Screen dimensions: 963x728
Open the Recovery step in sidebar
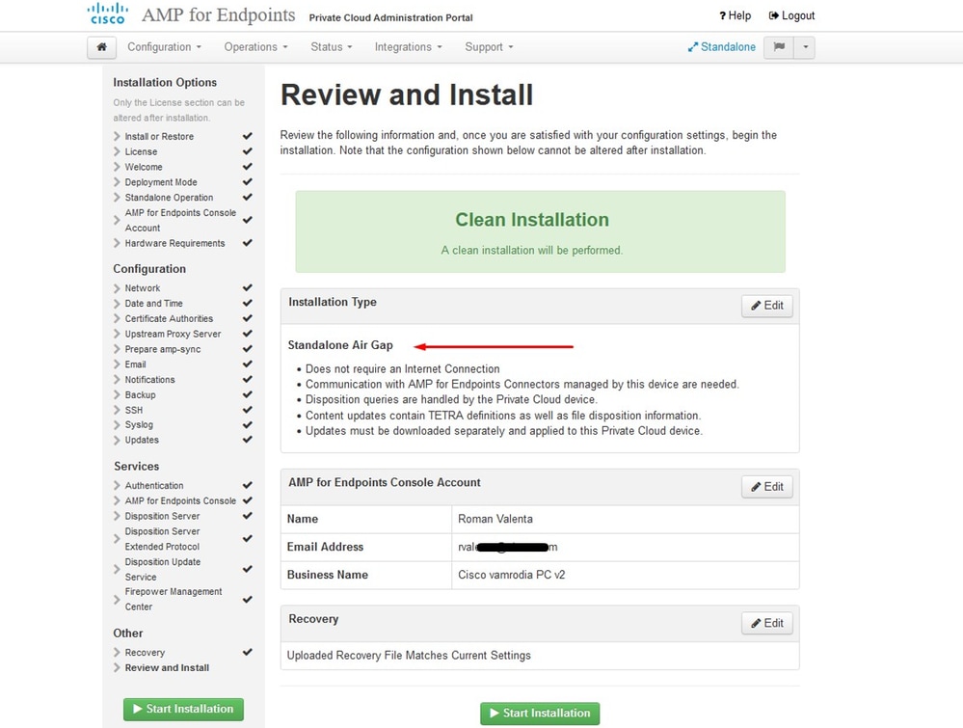pyautogui.click(x=145, y=653)
